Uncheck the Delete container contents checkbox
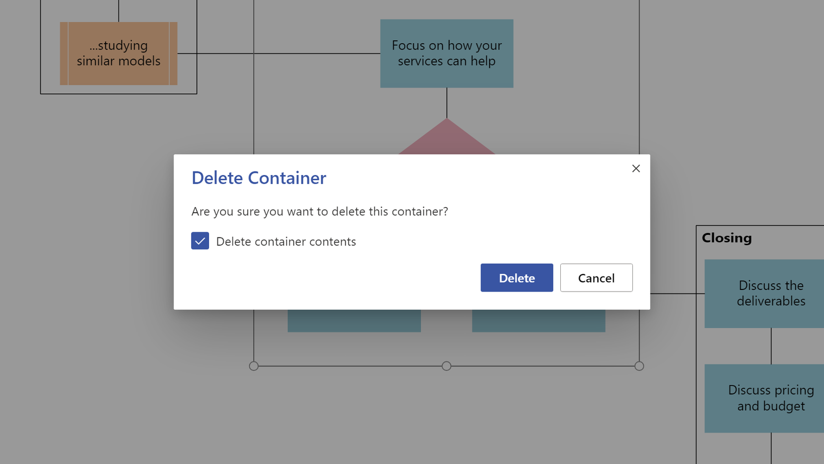 (x=200, y=241)
